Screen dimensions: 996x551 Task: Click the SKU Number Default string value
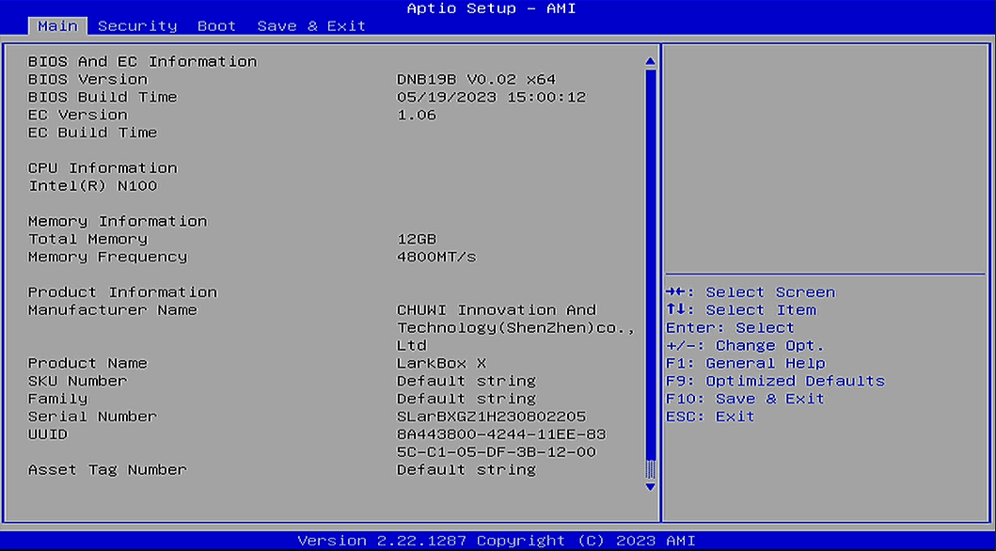click(466, 382)
